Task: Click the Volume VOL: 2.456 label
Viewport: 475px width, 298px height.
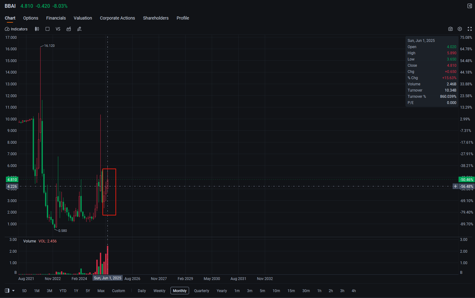Action: click(40, 241)
